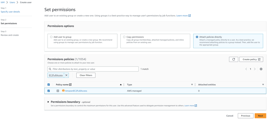
Task: Open Learn more link under Set permissions
Action: [182, 16]
